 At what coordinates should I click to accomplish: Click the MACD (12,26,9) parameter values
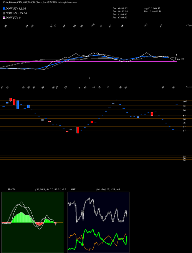[x=50, y=189]
